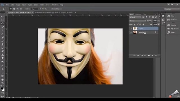
Task: Open the File menu
Action: 7,5
